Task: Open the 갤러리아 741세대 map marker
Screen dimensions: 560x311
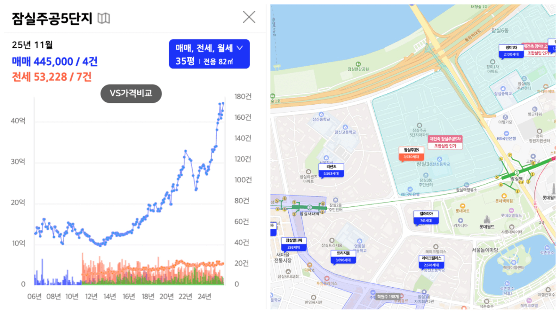Action: pyautogui.click(x=426, y=217)
